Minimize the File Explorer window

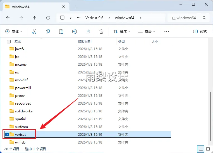pos(181,4)
